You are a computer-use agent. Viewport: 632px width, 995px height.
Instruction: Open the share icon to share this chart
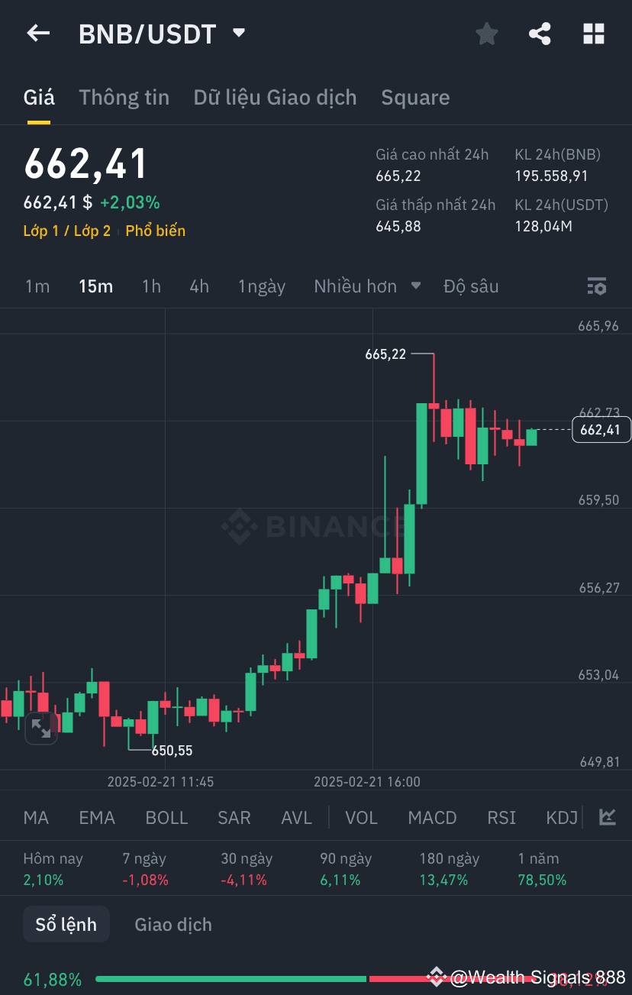click(x=540, y=33)
